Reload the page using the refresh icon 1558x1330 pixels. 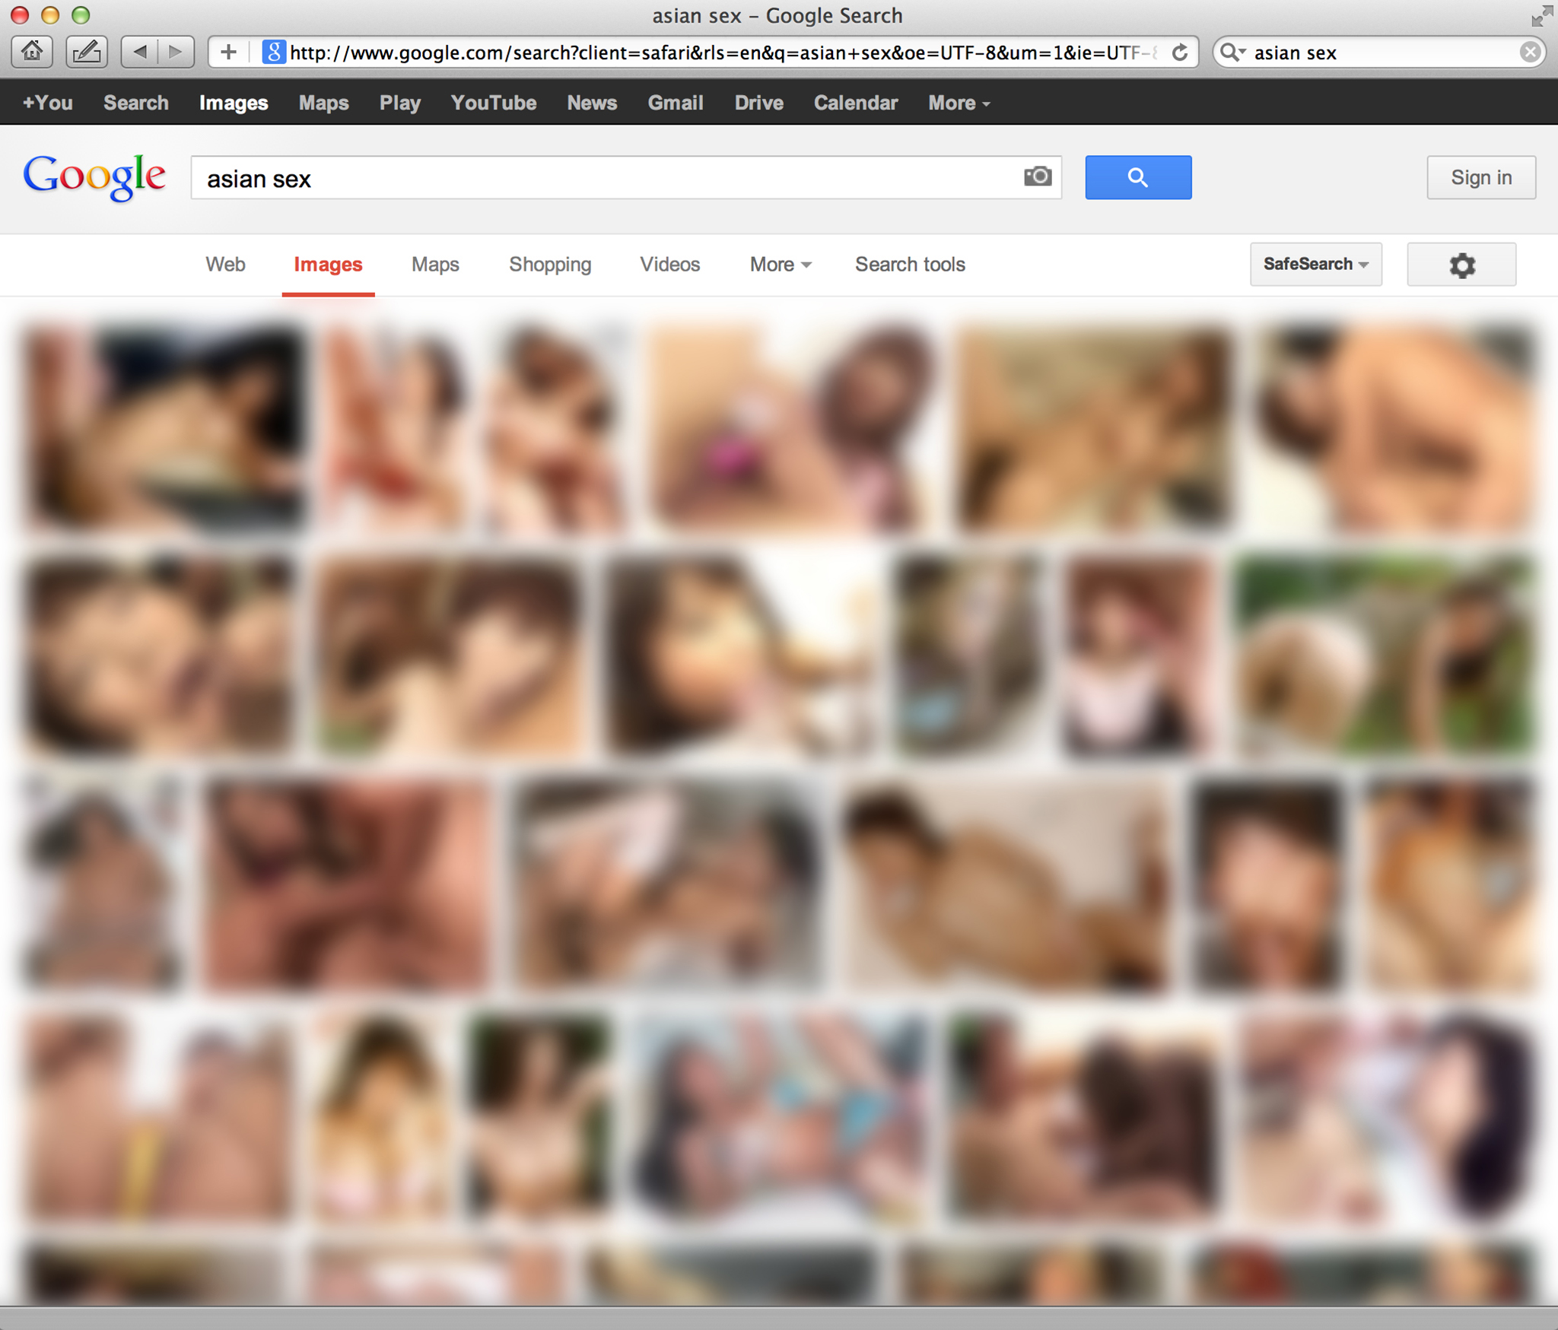click(1180, 52)
